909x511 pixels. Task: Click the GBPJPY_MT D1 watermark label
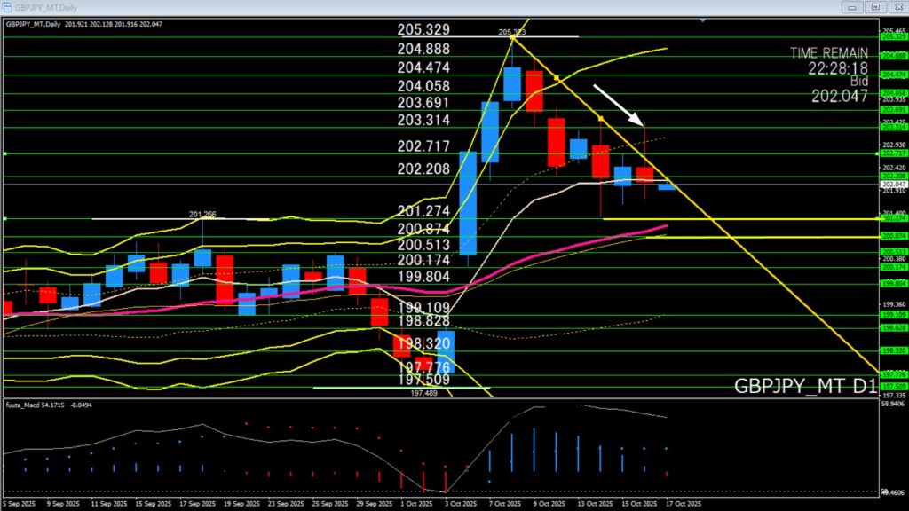tap(805, 387)
